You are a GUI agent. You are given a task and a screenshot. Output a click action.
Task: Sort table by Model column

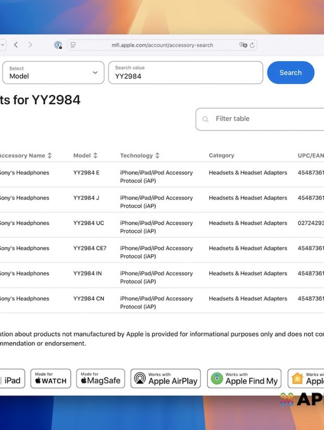(95, 155)
